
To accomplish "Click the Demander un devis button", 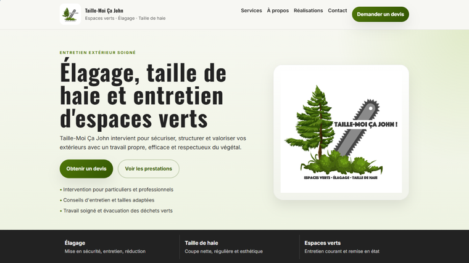I will click(x=381, y=14).
